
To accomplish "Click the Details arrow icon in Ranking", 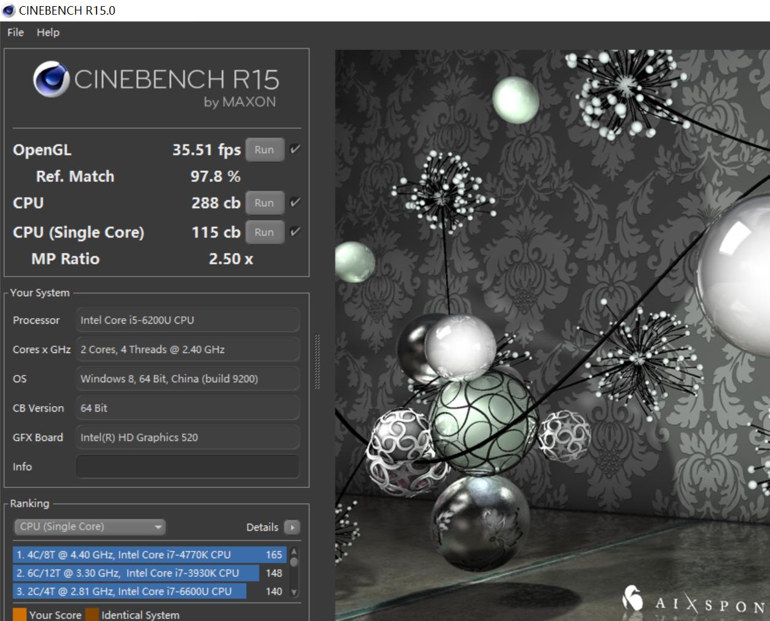I will pyautogui.click(x=292, y=527).
